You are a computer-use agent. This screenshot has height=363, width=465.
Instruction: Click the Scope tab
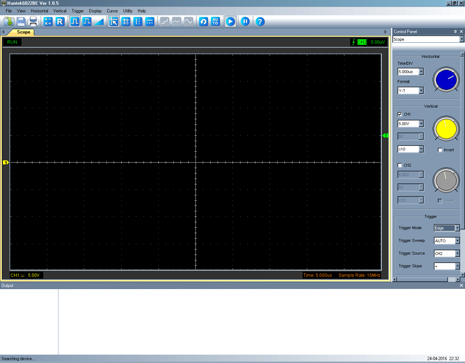coord(24,32)
